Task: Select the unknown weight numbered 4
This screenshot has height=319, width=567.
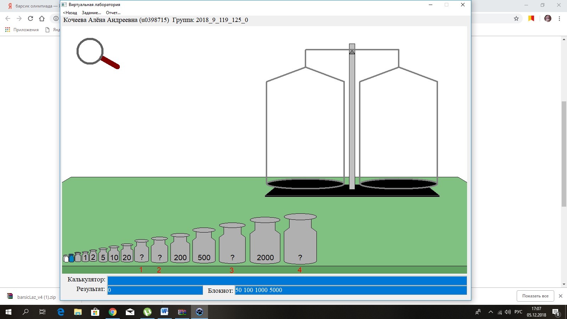Action: 300,243
